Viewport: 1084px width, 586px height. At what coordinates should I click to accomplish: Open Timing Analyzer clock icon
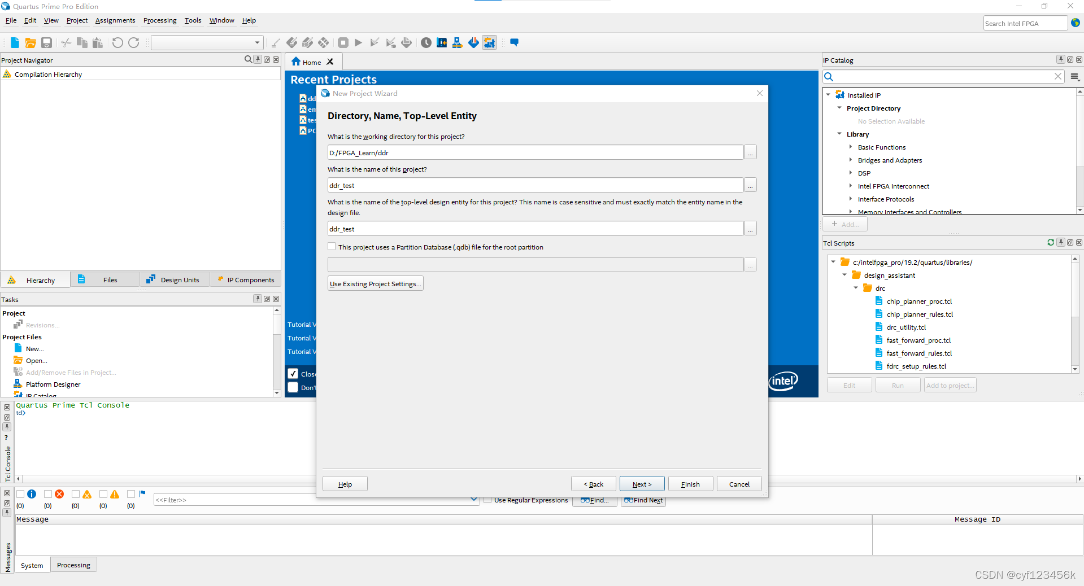point(426,42)
